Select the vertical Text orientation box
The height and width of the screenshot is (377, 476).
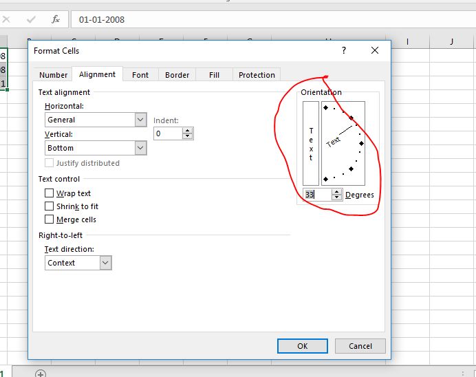(311, 143)
